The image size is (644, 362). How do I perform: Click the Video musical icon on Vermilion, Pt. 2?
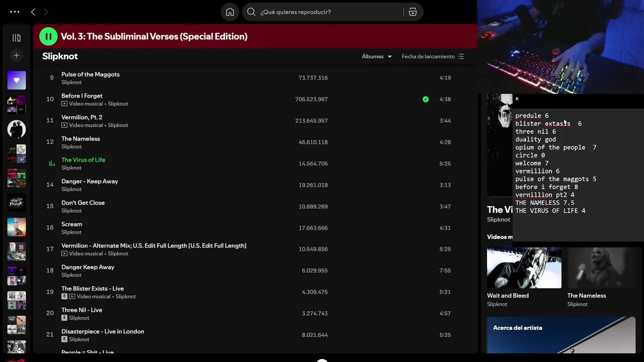coord(64,125)
